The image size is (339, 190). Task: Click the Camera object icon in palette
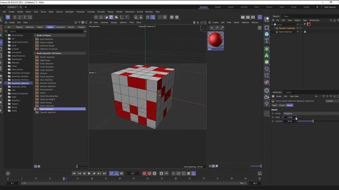(266, 97)
